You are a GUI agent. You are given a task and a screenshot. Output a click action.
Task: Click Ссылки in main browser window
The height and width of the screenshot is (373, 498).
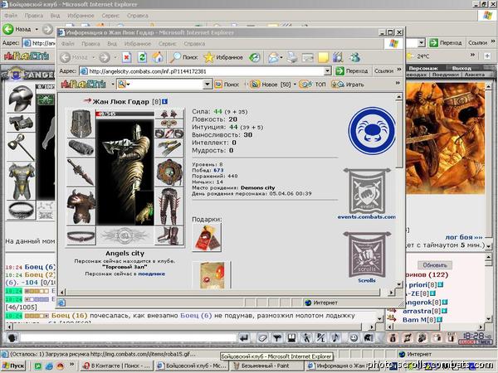(477, 42)
